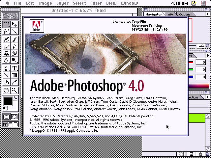Switch to Quick Mask mode
Screen dimensions: 211x158
click(x=15, y=117)
